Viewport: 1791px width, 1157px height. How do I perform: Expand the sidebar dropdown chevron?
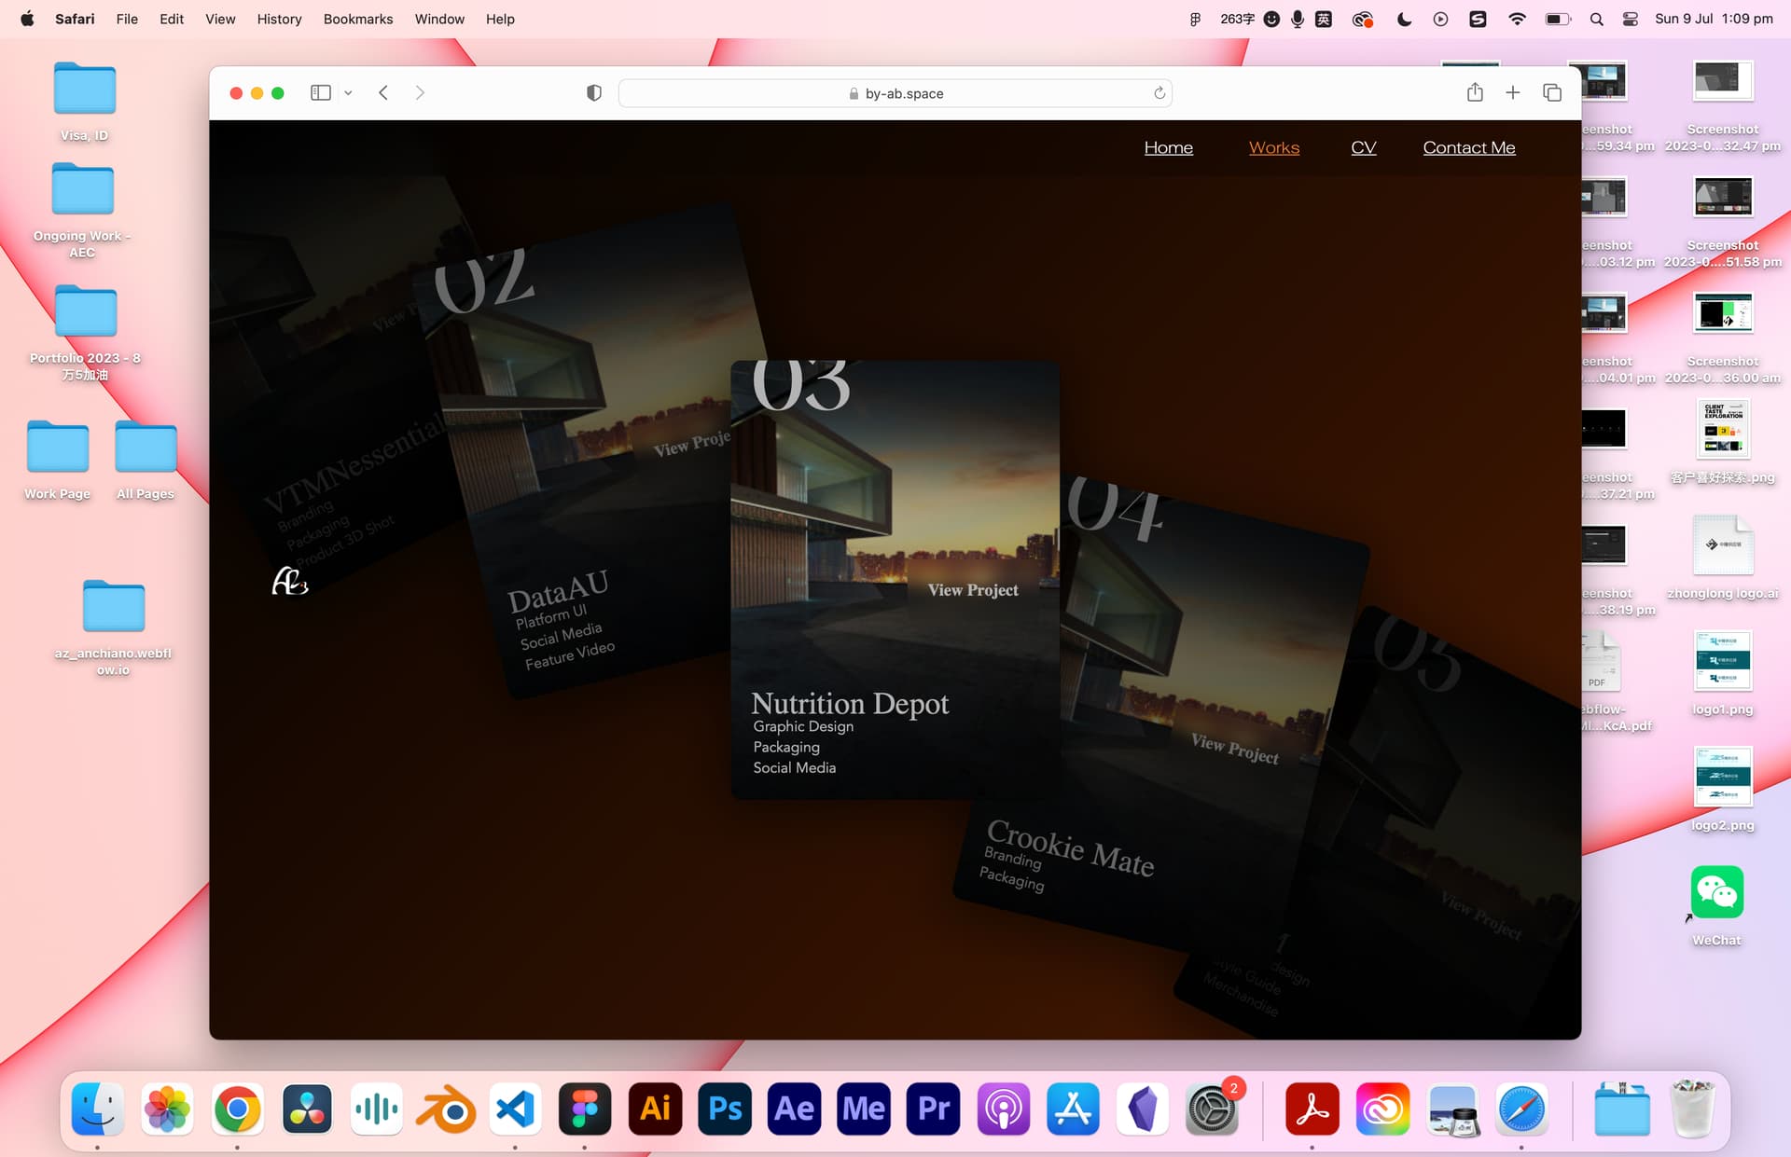(x=348, y=93)
